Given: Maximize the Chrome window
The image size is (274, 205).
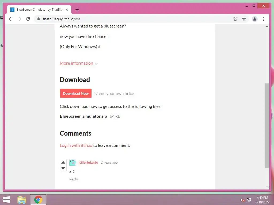Looking at the screenshot, I should 254,6.
